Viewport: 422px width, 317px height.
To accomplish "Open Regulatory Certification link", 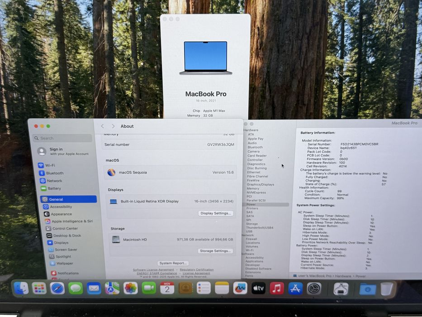I will click(x=197, y=269).
